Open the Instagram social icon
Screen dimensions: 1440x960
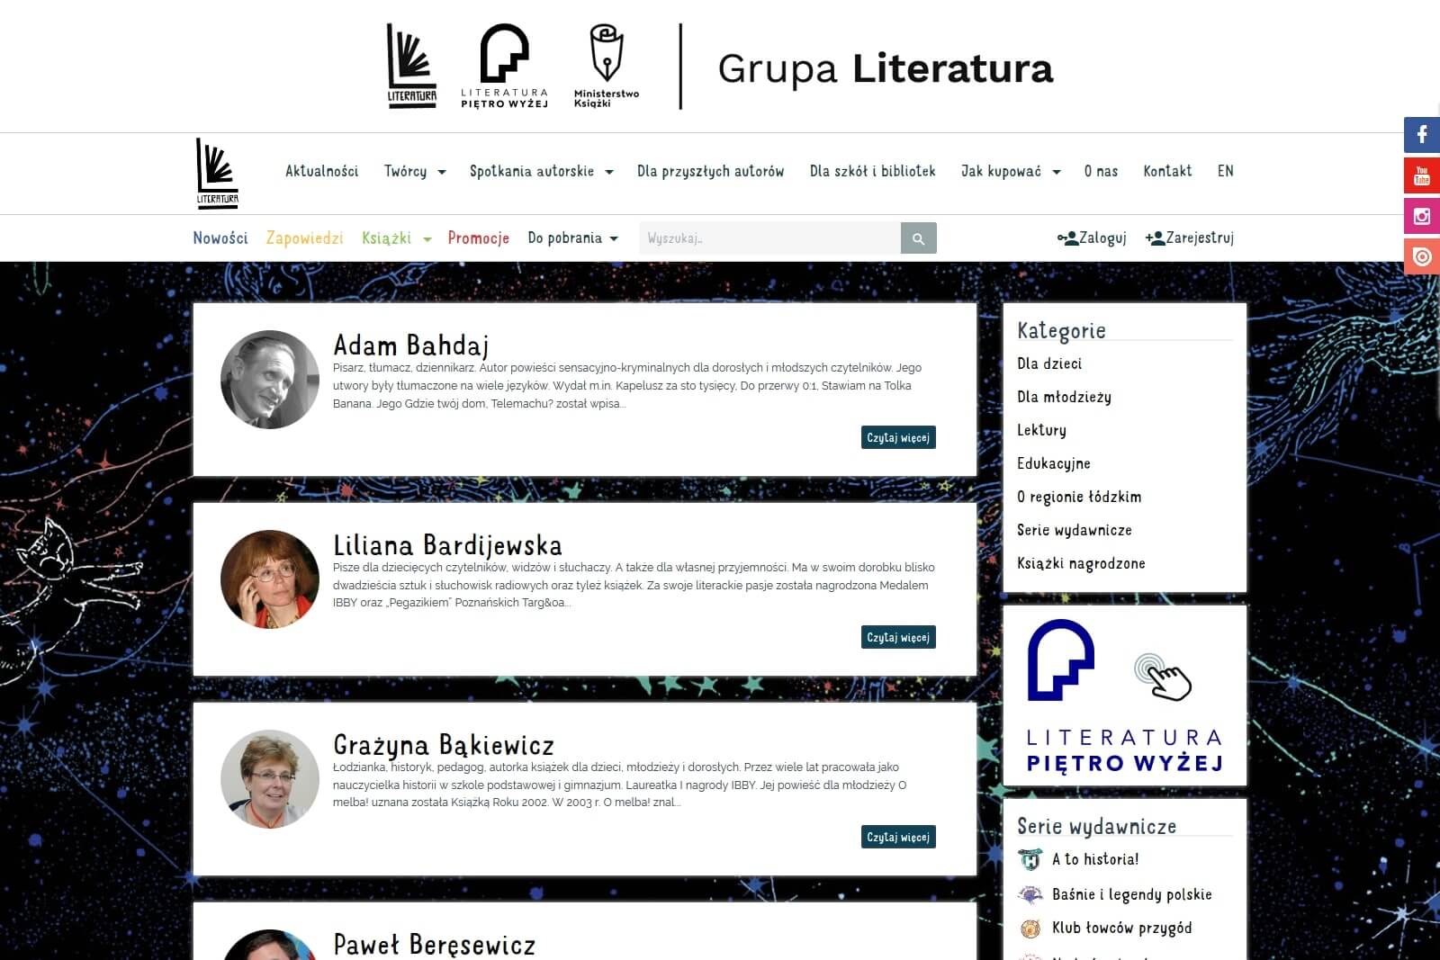coord(1422,216)
